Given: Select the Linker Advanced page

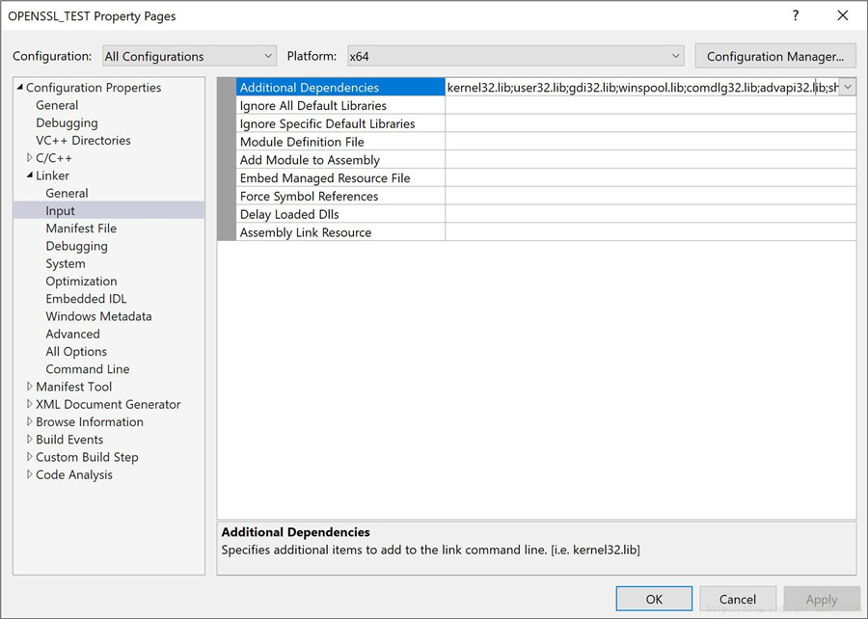Looking at the screenshot, I should tap(73, 335).
